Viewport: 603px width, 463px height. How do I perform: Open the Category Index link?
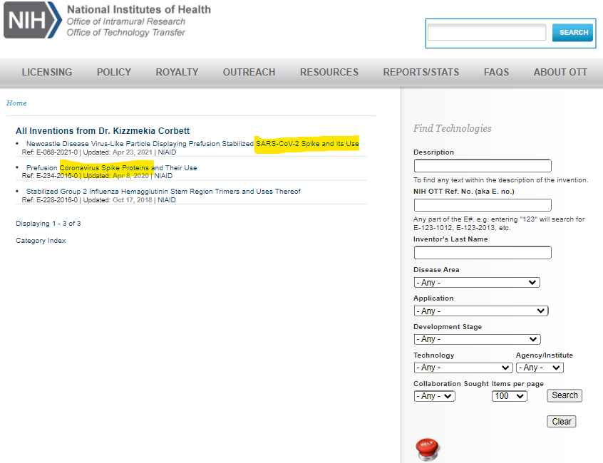[41, 241]
